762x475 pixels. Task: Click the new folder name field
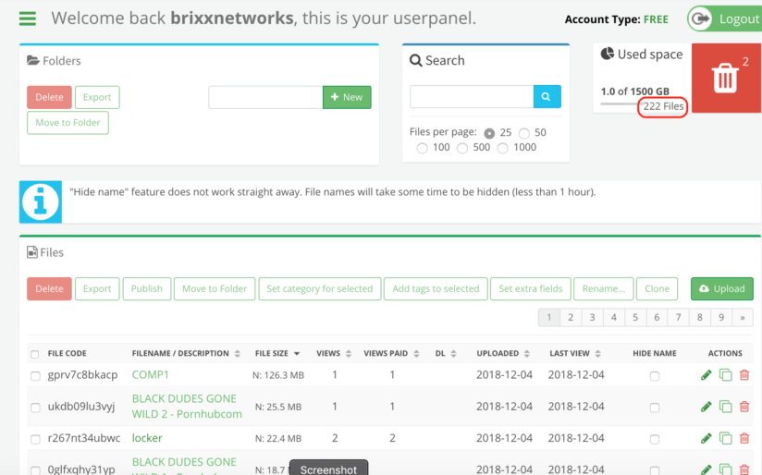tap(265, 97)
